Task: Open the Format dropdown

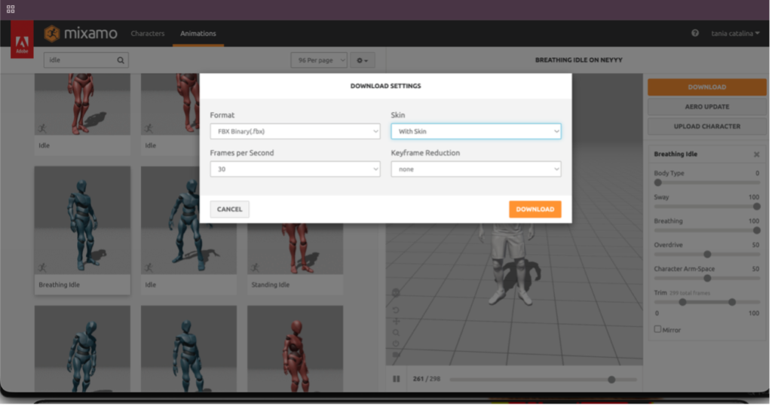Action: click(295, 131)
